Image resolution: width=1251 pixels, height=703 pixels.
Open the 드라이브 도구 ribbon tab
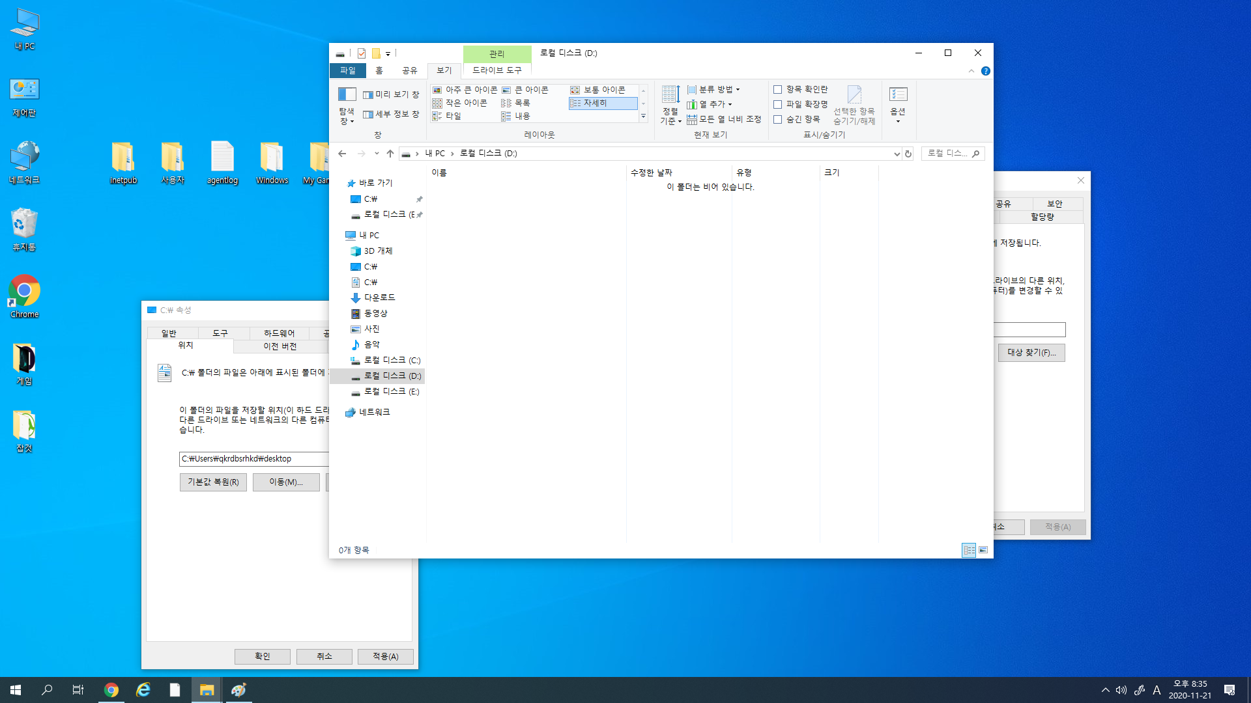coord(496,70)
